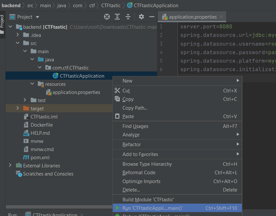The height and width of the screenshot is (216, 276).
Task: Choose Copy Path... from context menu
Action: tap(177, 108)
